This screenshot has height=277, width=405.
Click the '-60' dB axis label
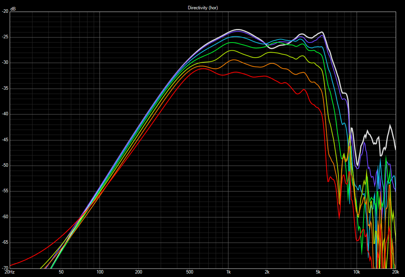click(x=5, y=217)
